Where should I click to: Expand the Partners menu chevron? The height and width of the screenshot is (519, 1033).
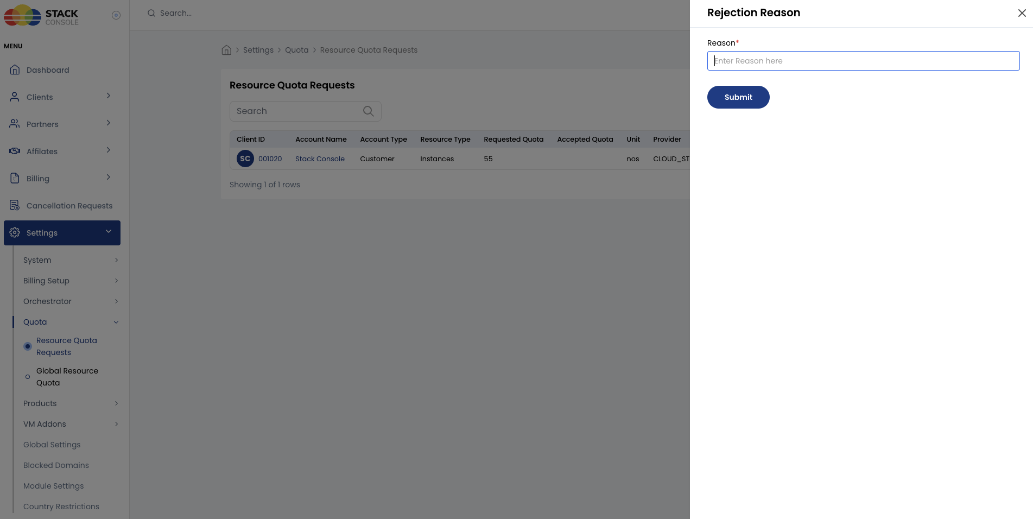pos(109,123)
